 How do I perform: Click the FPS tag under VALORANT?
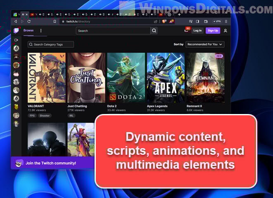coord(32,116)
